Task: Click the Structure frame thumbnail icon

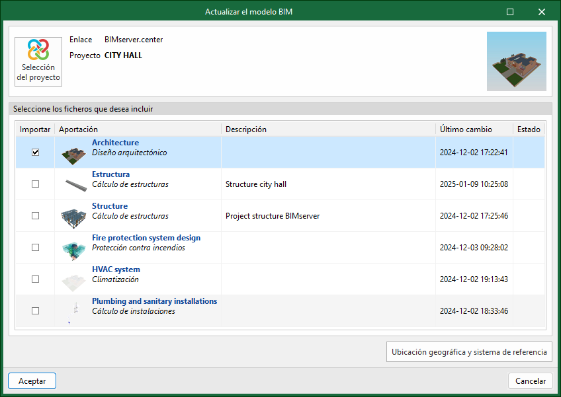Action: [x=73, y=216]
